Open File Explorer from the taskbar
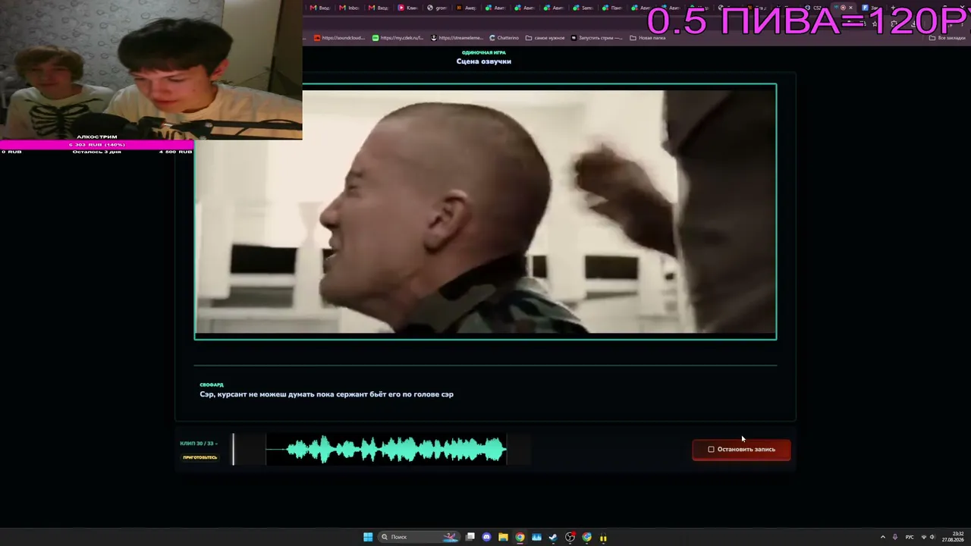The width and height of the screenshot is (971, 546). 503,537
